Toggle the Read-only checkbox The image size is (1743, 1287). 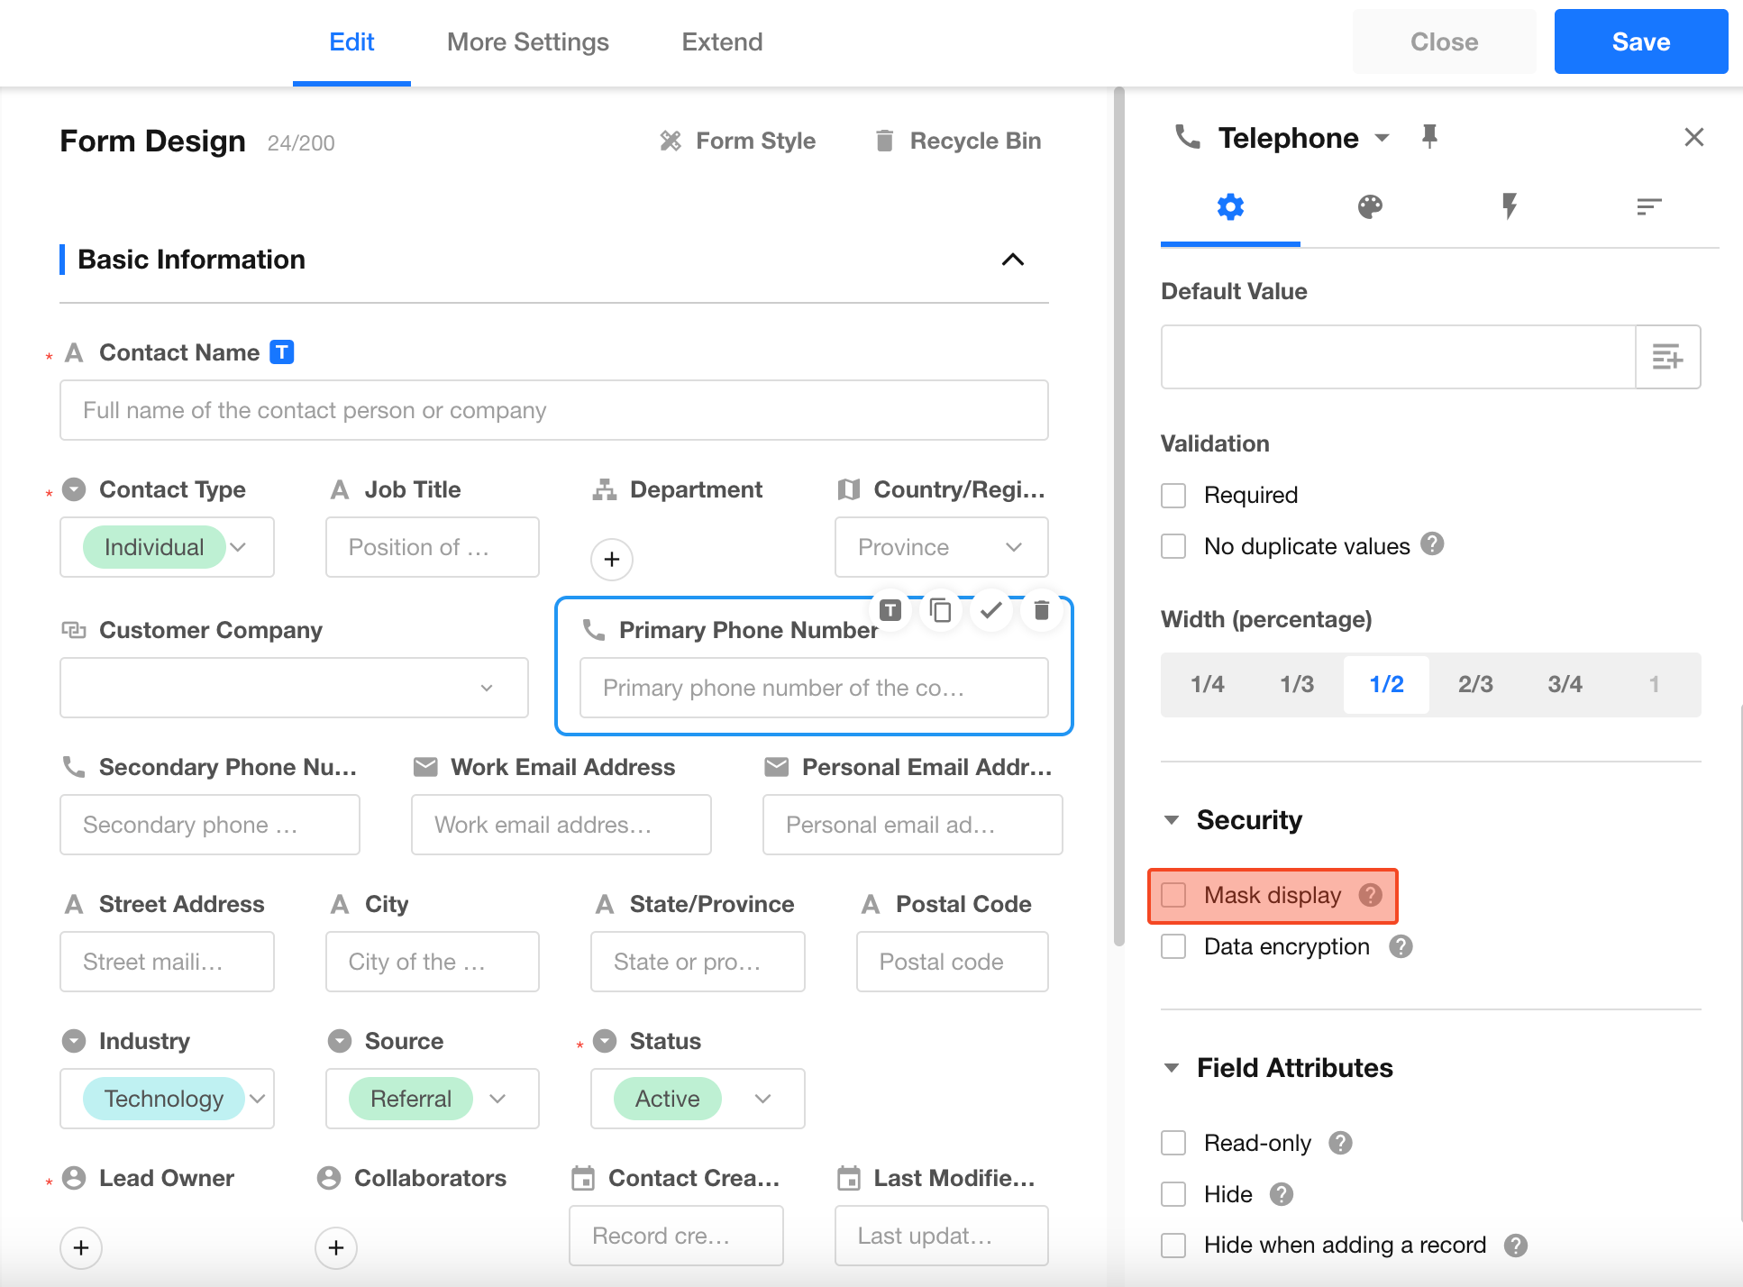click(x=1173, y=1143)
